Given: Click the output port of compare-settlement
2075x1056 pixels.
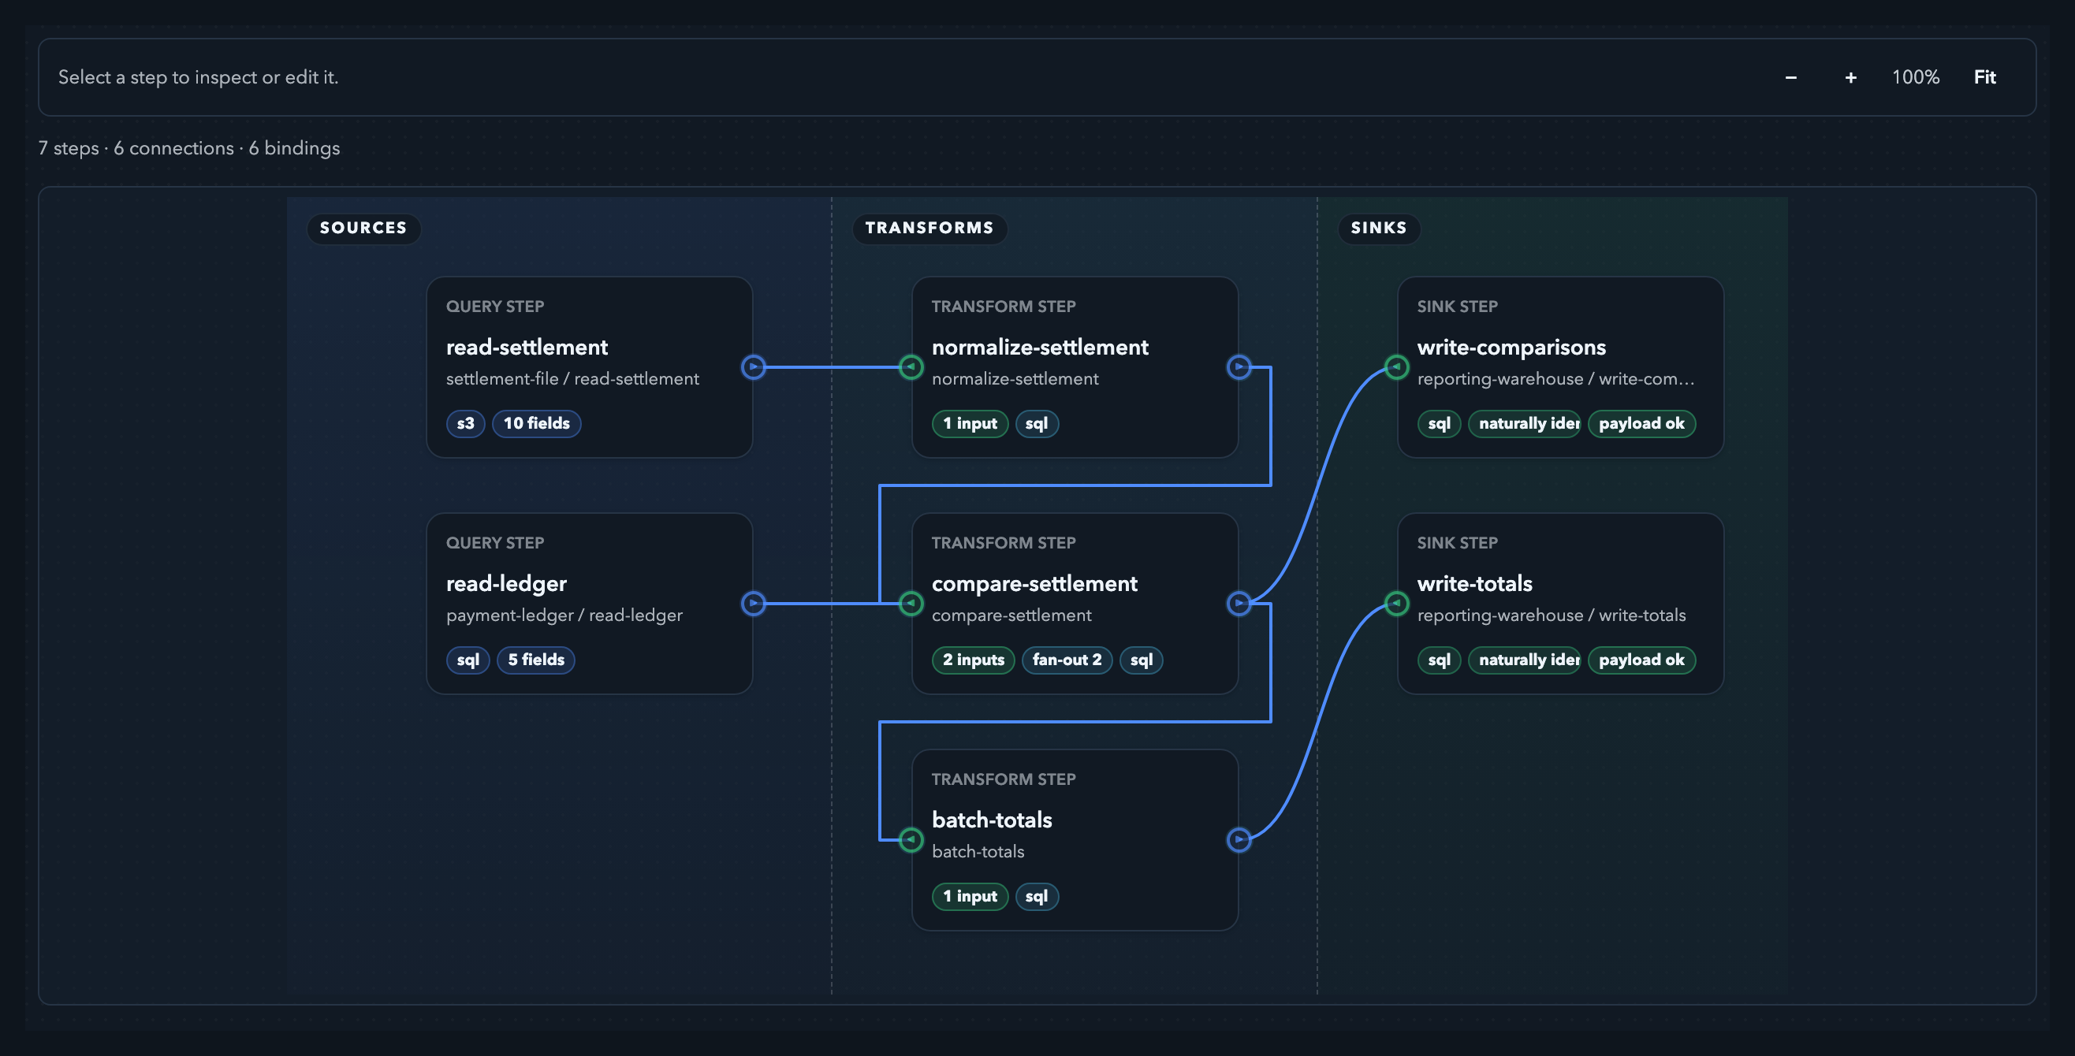Looking at the screenshot, I should coord(1239,604).
